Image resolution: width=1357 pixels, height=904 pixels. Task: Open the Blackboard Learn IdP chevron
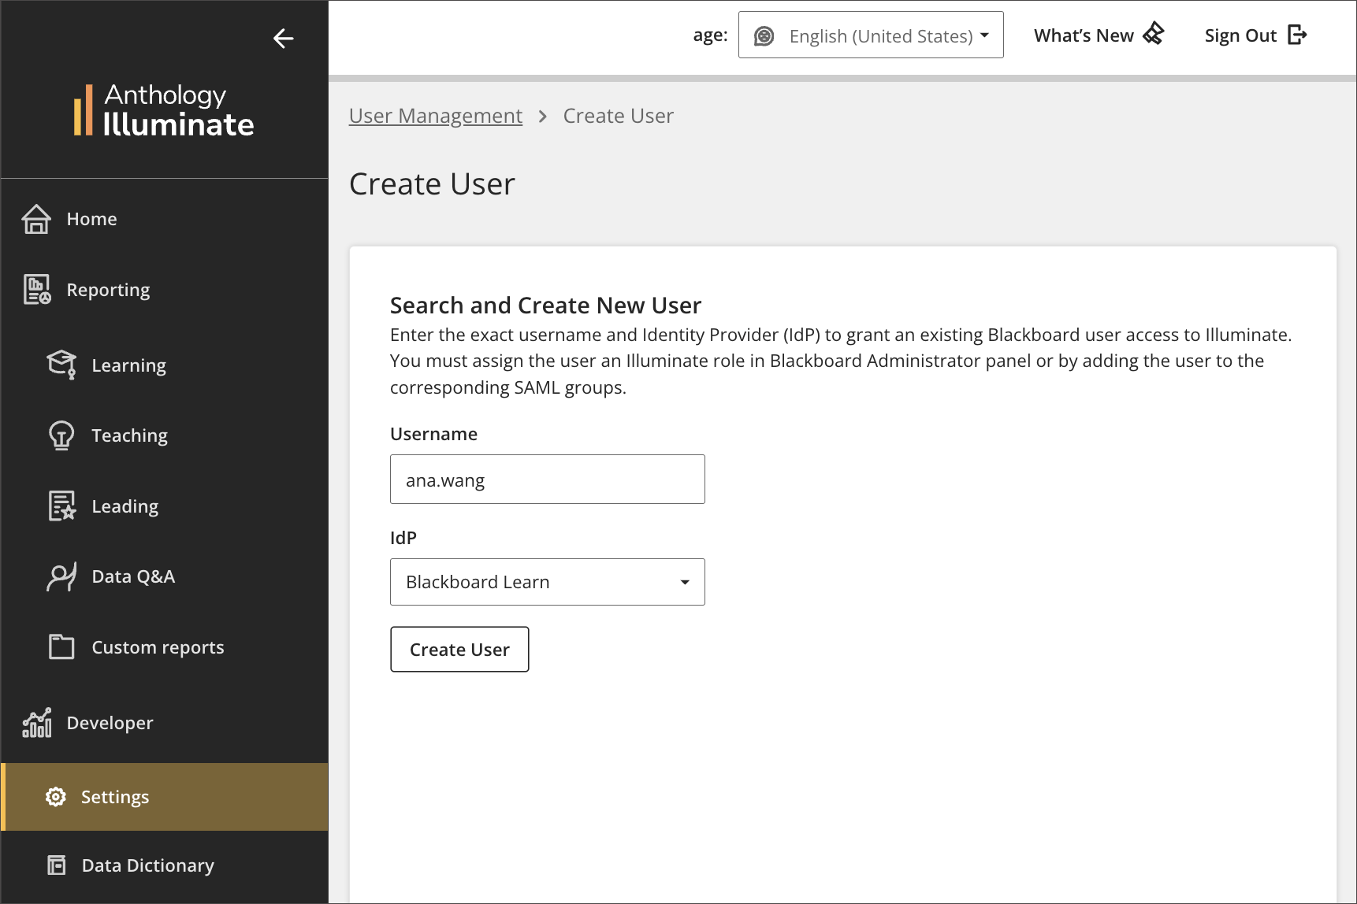[x=683, y=582]
